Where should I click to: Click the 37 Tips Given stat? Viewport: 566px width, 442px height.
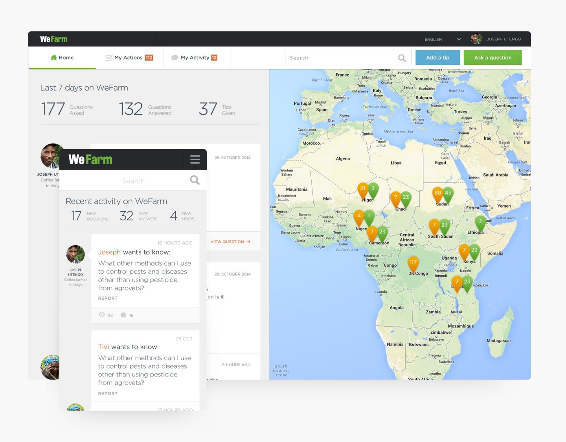click(217, 109)
